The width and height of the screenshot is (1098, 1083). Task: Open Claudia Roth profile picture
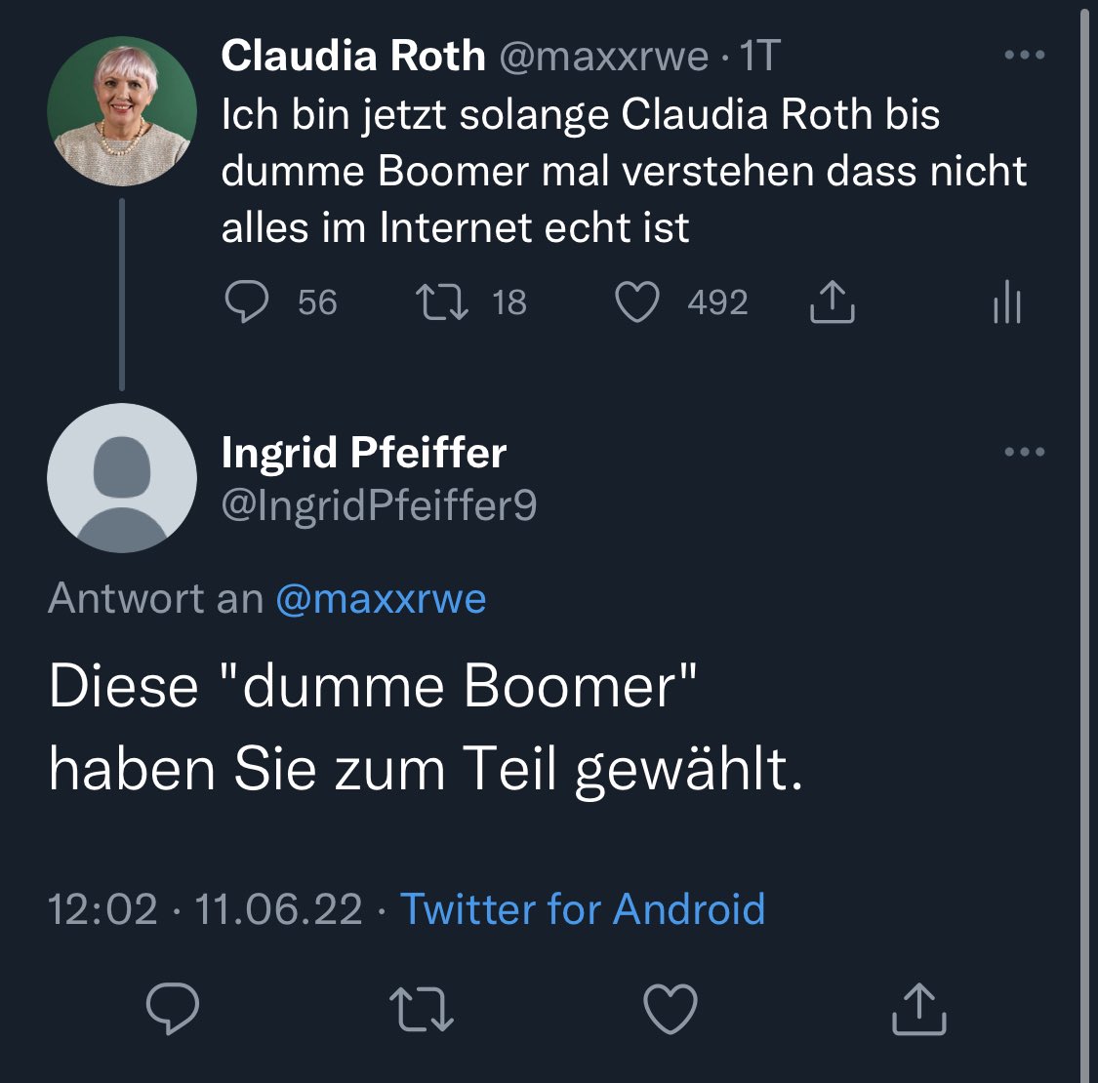coord(122,111)
